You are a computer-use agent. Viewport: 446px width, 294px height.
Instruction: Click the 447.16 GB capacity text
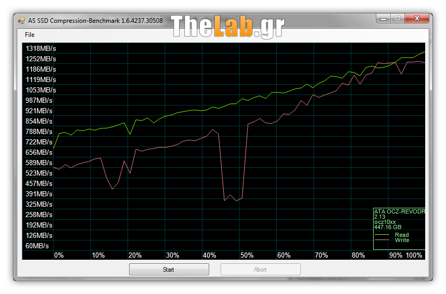tap(388, 227)
